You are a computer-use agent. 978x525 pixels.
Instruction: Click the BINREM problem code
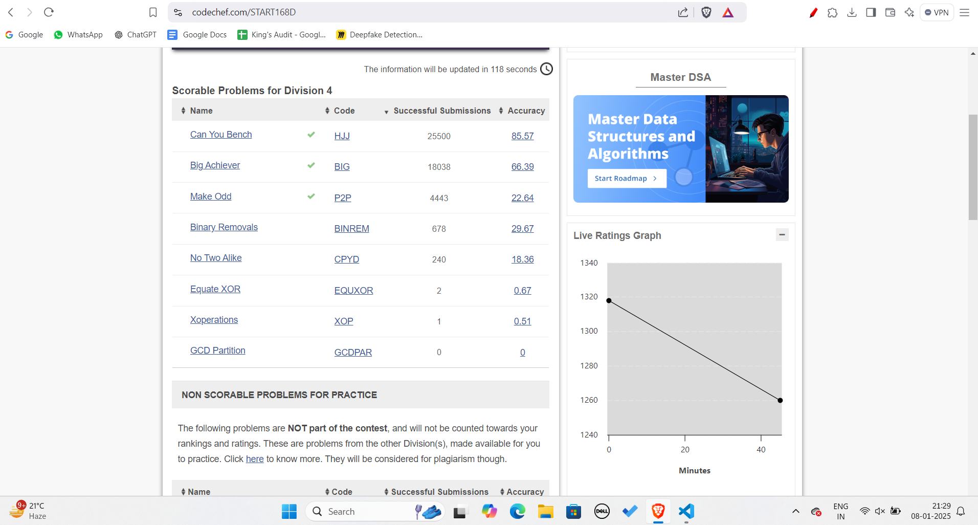click(x=352, y=229)
